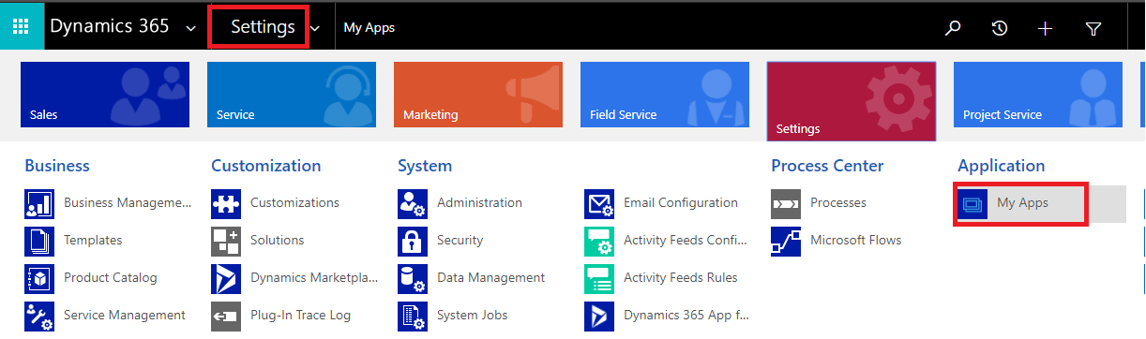Screen dimensions: 1146x339
Task: Open the app launcher waffle icon
Action: click(x=21, y=26)
